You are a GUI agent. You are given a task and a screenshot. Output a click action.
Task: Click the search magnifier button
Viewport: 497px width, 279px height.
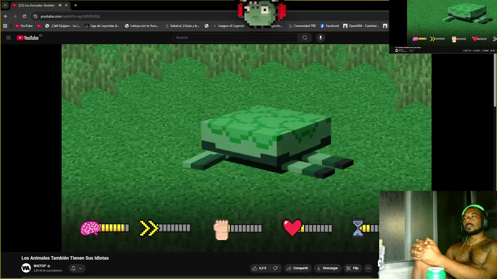(305, 38)
